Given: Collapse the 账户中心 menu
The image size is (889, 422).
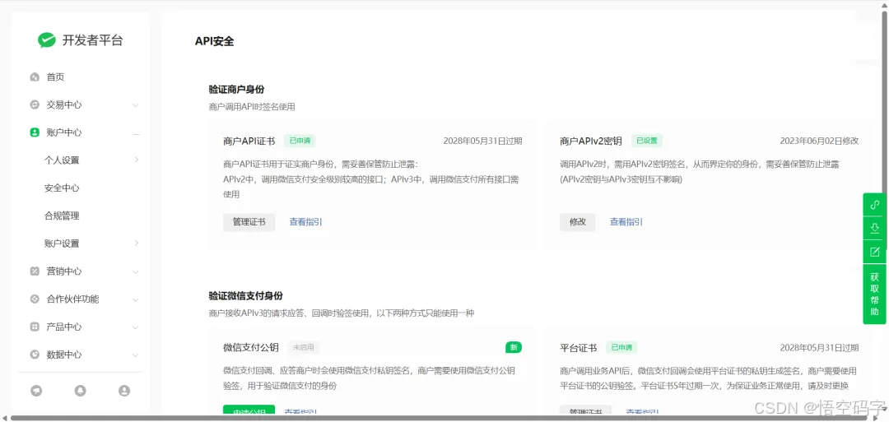Looking at the screenshot, I should [x=136, y=134].
